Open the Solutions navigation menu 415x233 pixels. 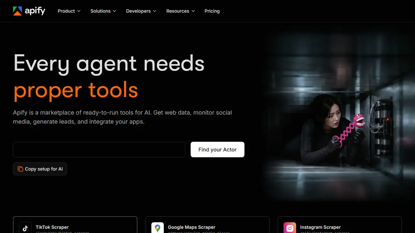(103, 11)
